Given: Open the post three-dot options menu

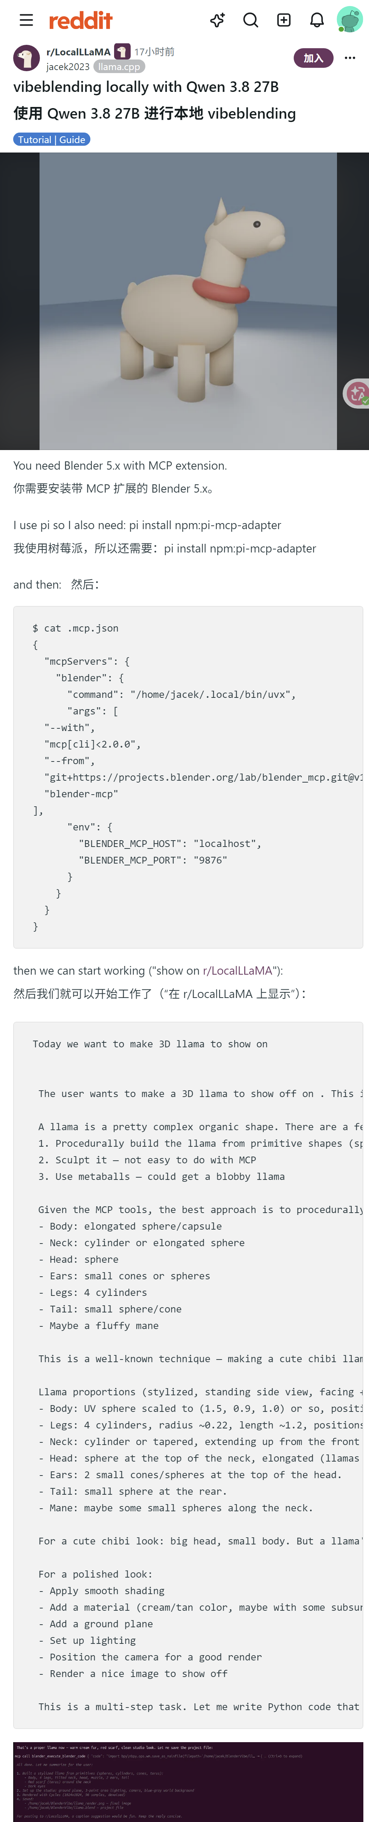Looking at the screenshot, I should (x=350, y=58).
